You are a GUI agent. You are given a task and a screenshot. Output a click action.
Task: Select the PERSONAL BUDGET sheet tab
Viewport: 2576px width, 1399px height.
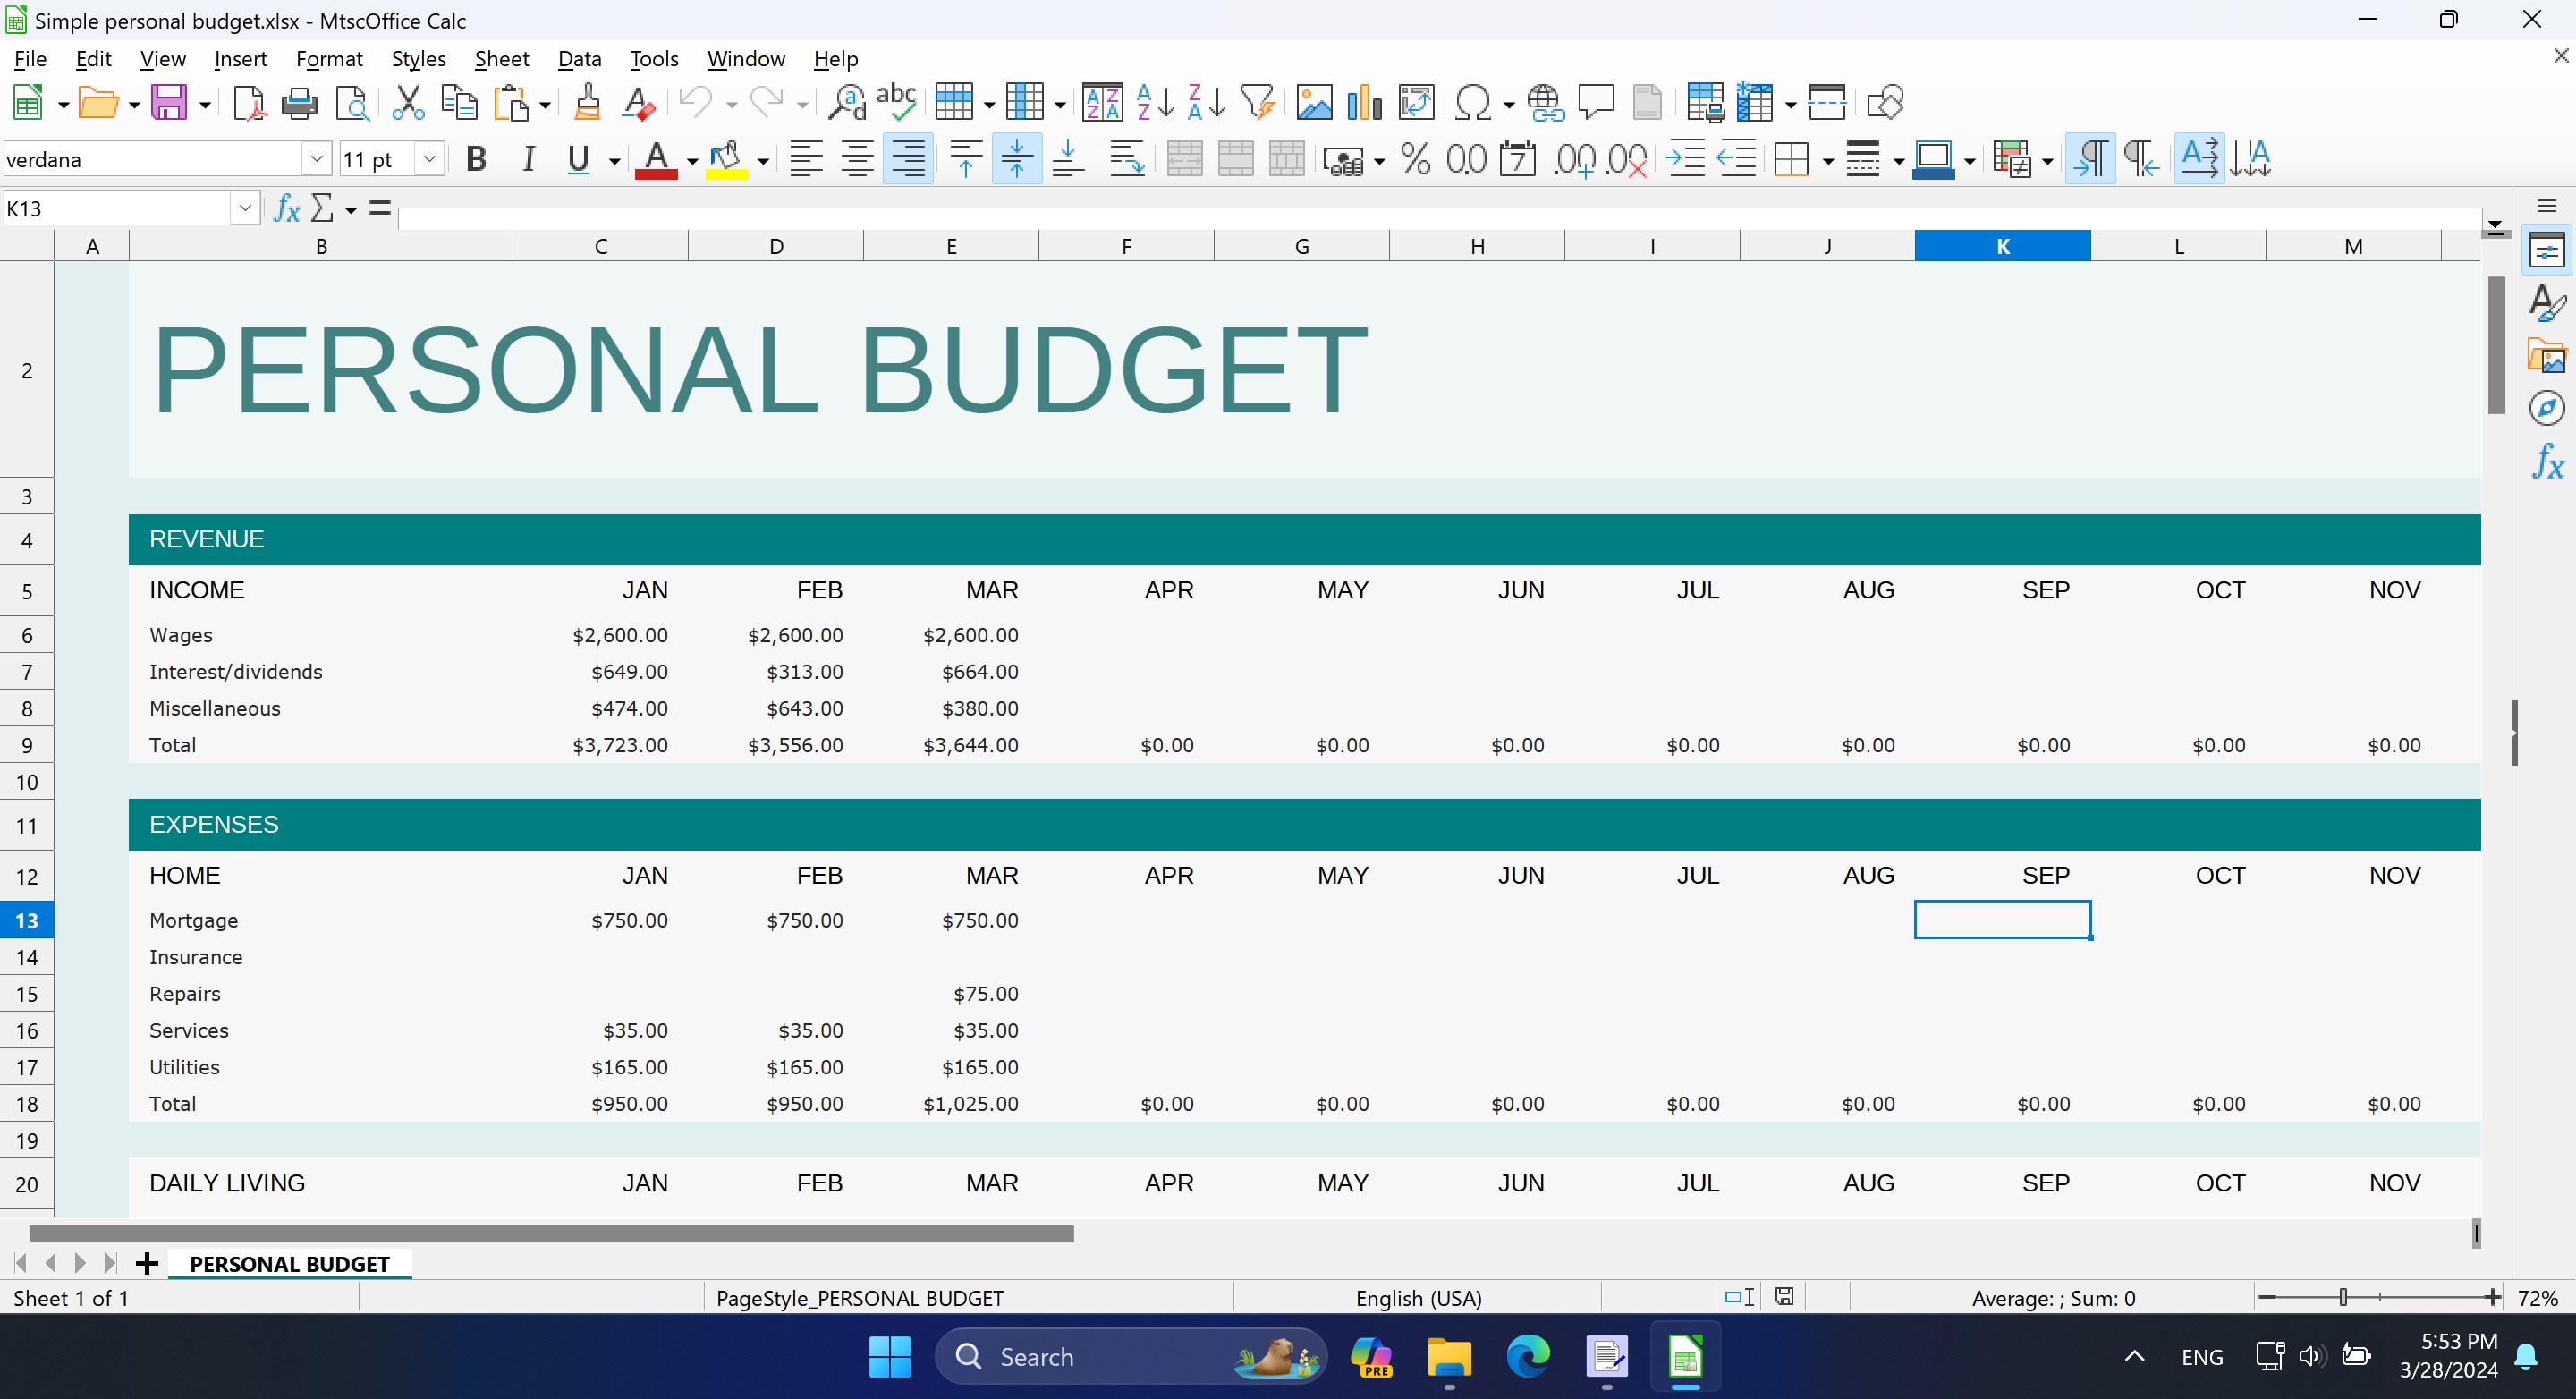click(x=289, y=1263)
